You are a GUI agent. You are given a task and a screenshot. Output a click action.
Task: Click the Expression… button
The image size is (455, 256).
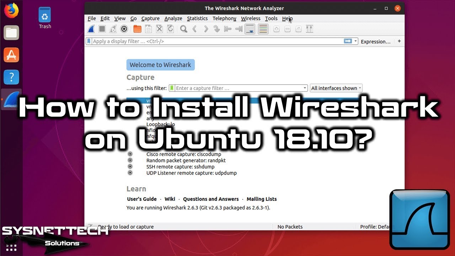point(376,42)
